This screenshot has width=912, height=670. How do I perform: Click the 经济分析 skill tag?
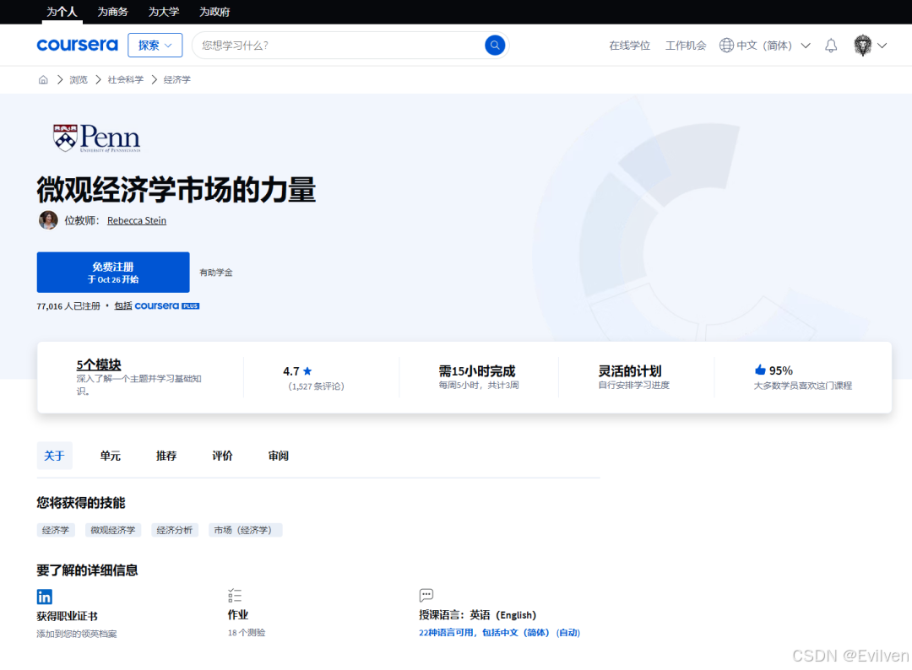click(x=175, y=530)
